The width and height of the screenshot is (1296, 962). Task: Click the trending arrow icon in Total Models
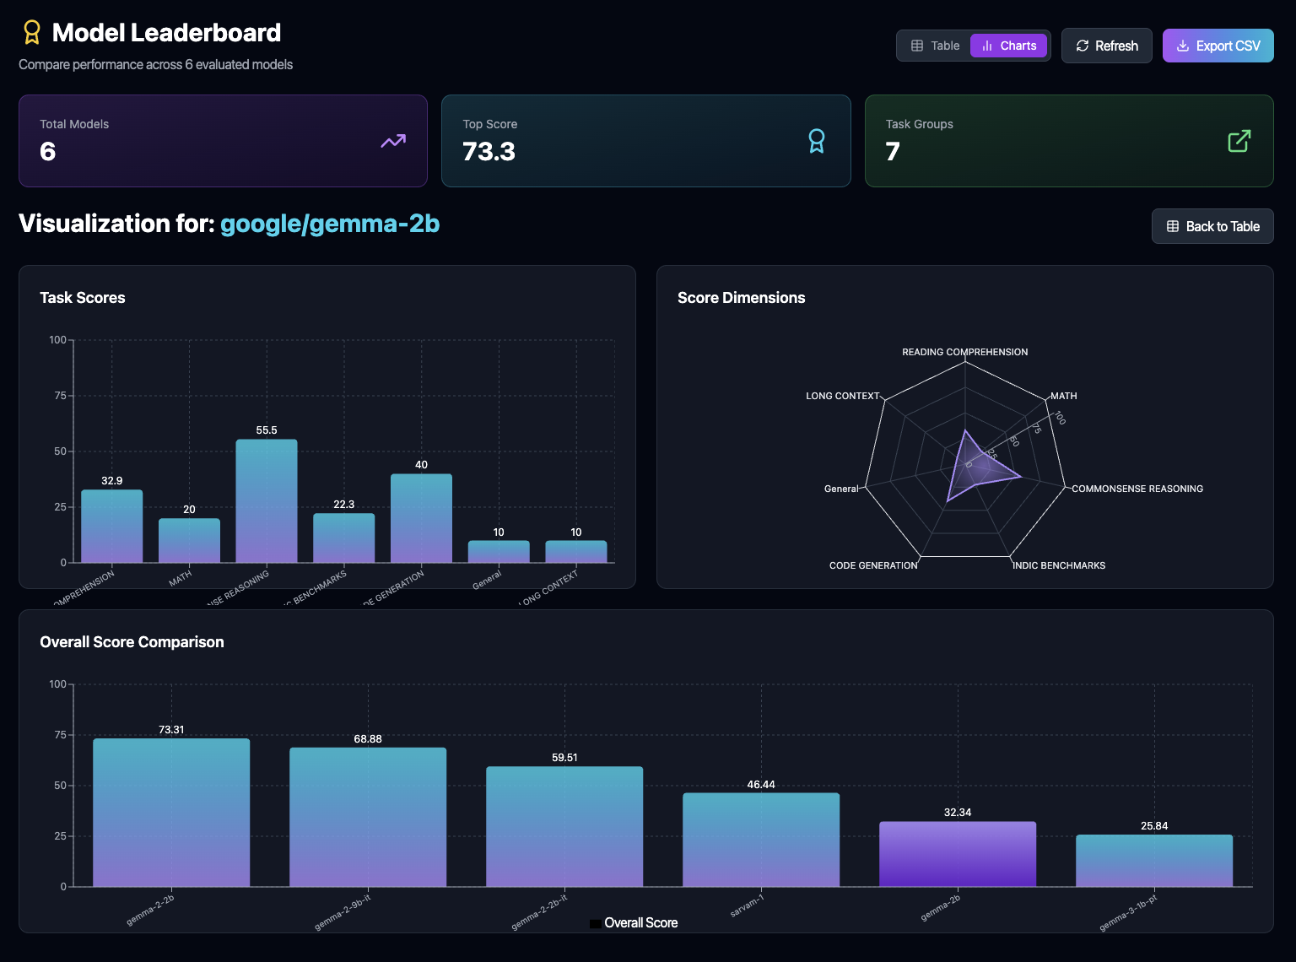click(x=393, y=141)
